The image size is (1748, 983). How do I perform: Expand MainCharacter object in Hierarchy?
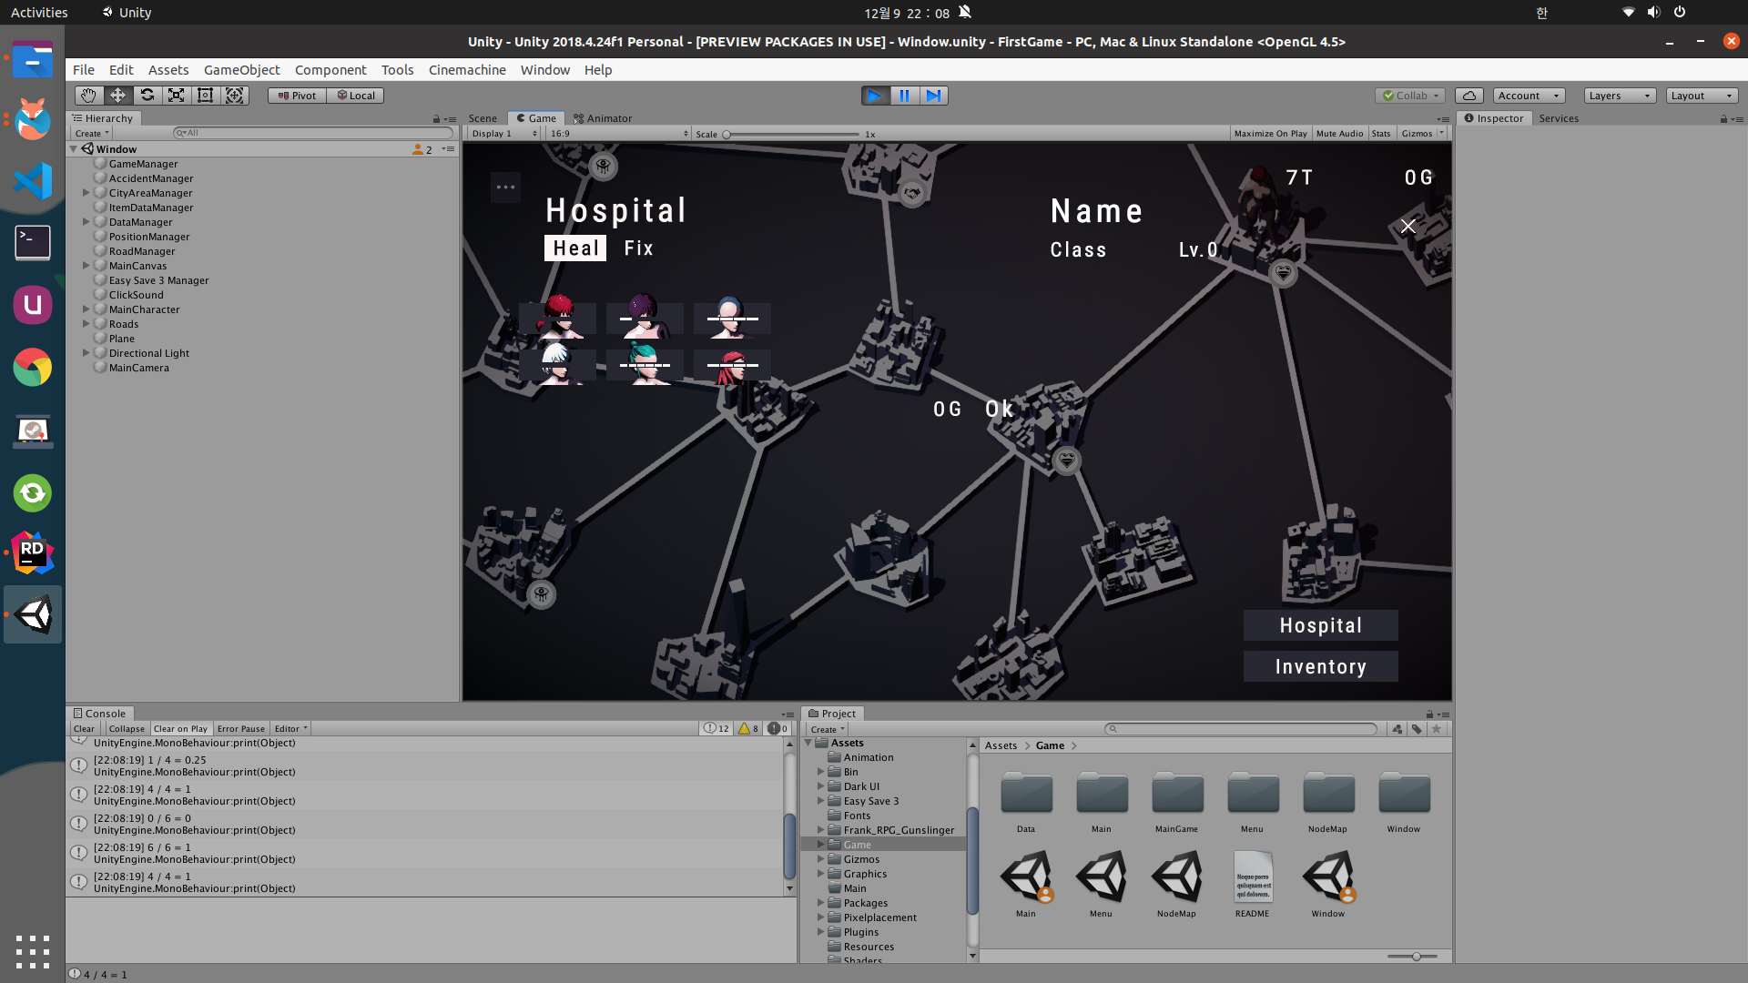86,309
